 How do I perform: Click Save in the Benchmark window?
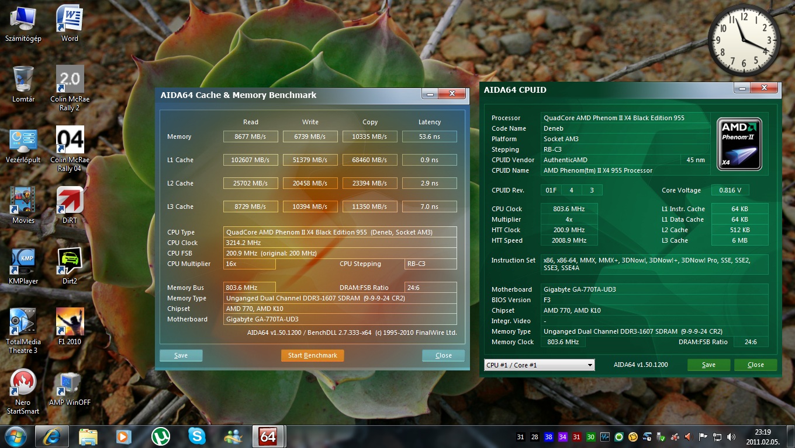pyautogui.click(x=181, y=355)
